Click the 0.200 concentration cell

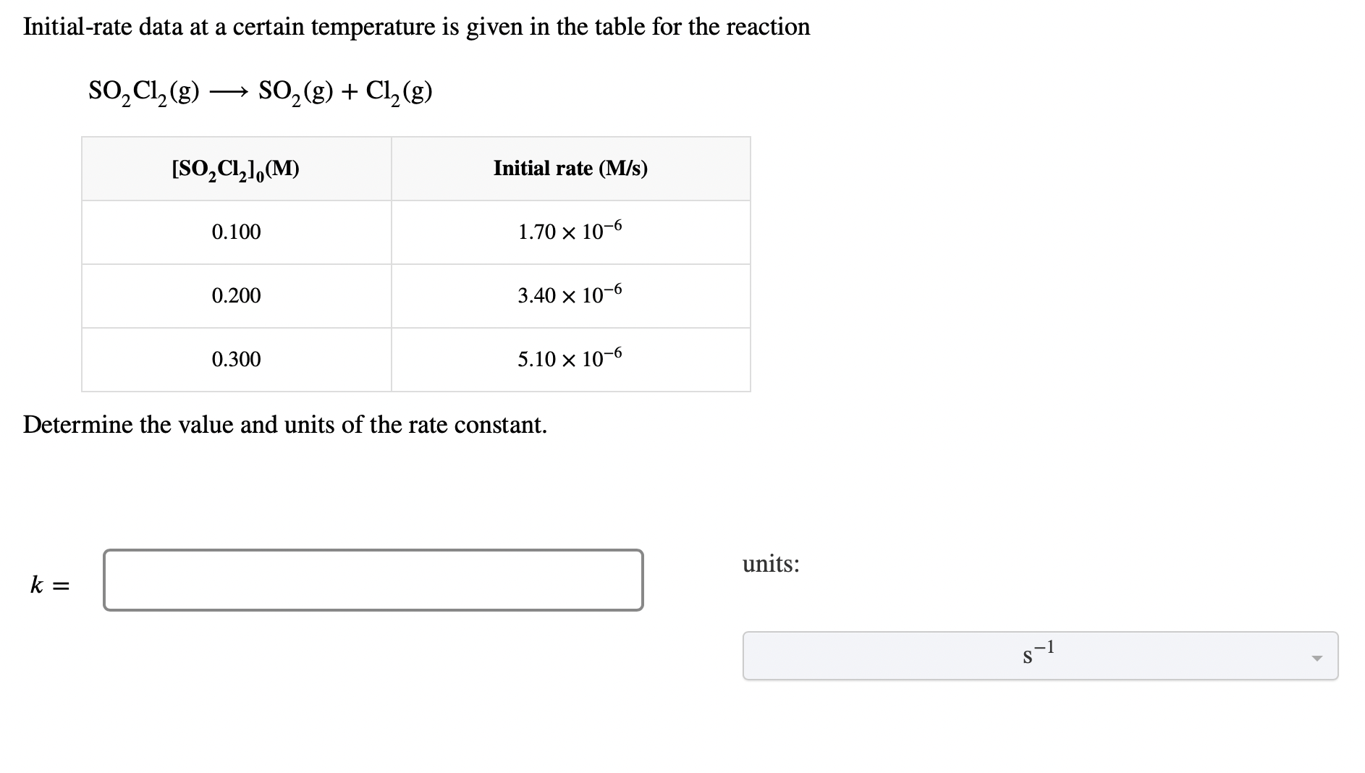click(236, 296)
